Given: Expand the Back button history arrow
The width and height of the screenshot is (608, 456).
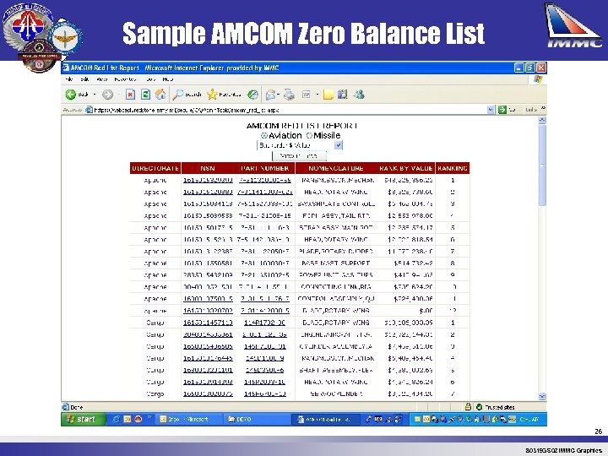Looking at the screenshot, I should (95, 95).
